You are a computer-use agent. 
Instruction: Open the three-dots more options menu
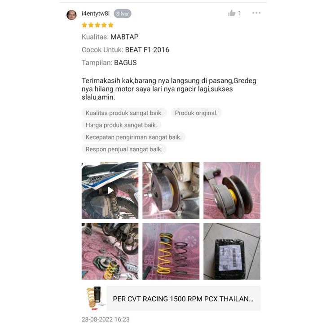click(x=256, y=13)
